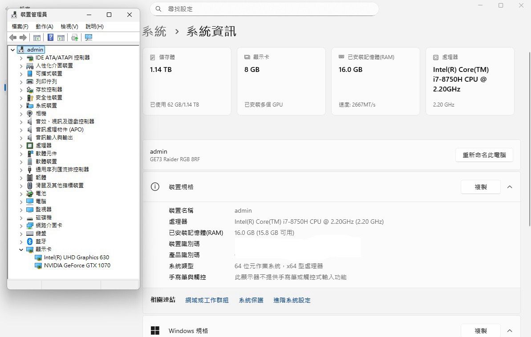Click the scan for hardware changes icon

point(89,38)
